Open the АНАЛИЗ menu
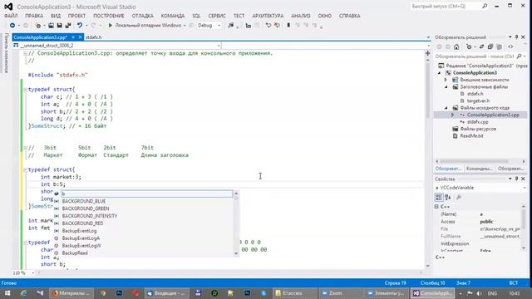This screenshot has height=299, width=532. [301, 16]
